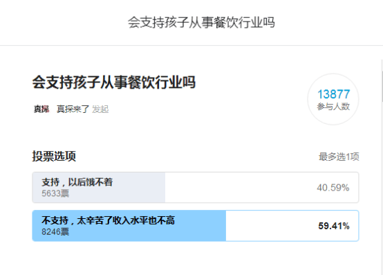
Task: Click the 真探 avatar icon
Action: click(x=41, y=109)
